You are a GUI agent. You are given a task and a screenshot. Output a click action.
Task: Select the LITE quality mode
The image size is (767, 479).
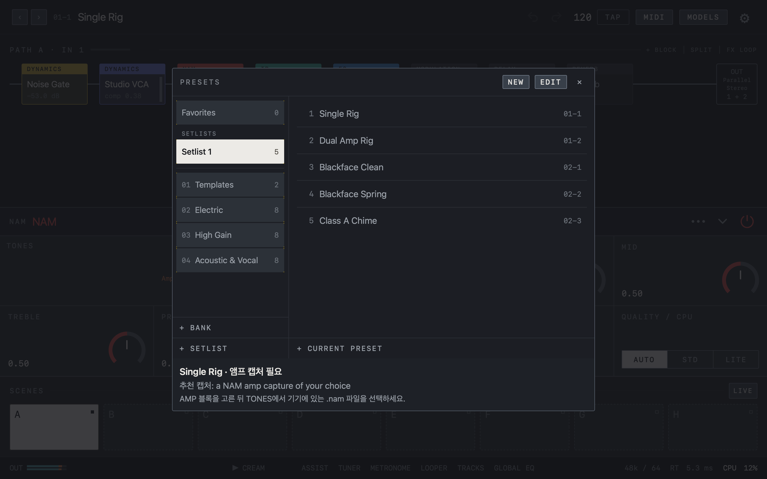pyautogui.click(x=736, y=360)
